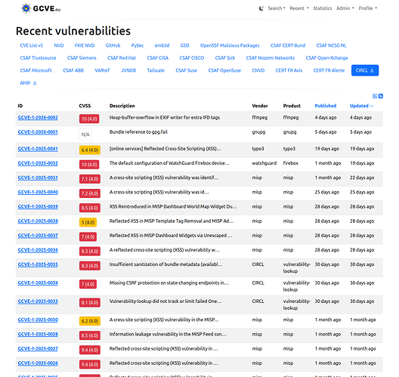Click the Updated column sort chevron
This screenshot has width=399, height=377.
[x=372, y=106]
